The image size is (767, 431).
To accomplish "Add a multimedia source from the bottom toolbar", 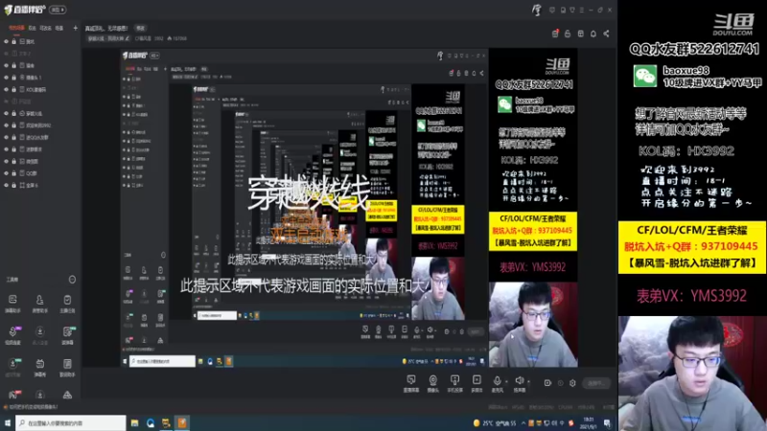I will click(476, 384).
